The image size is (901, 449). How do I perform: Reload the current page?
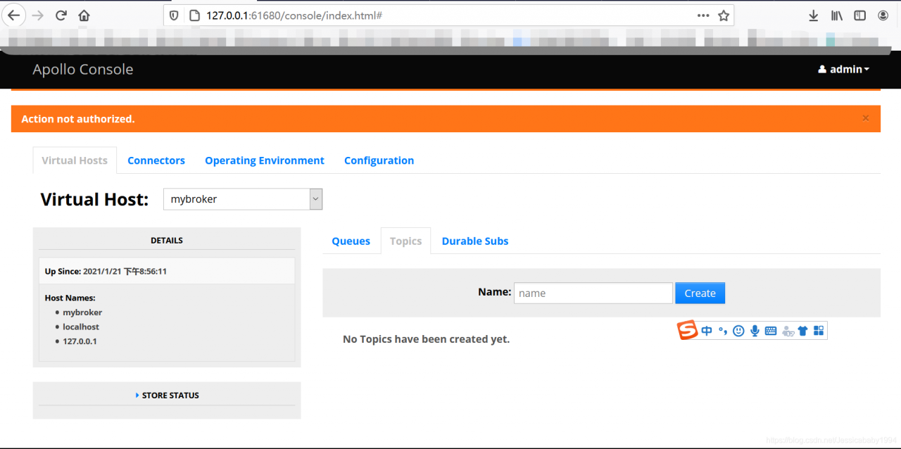(61, 15)
